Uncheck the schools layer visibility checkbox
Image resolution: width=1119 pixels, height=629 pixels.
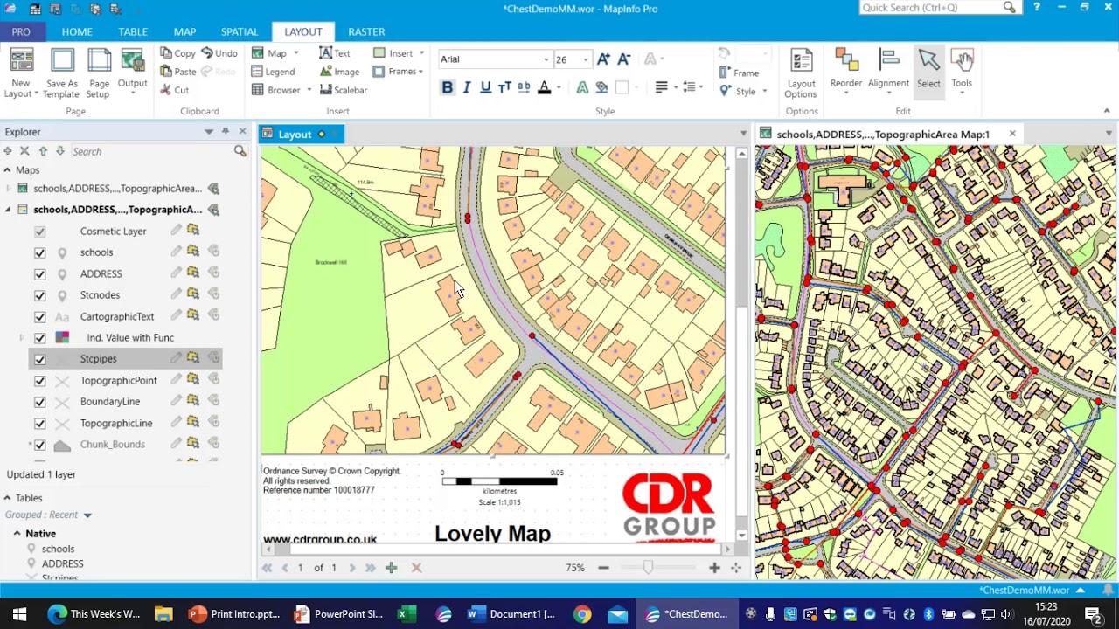(39, 252)
